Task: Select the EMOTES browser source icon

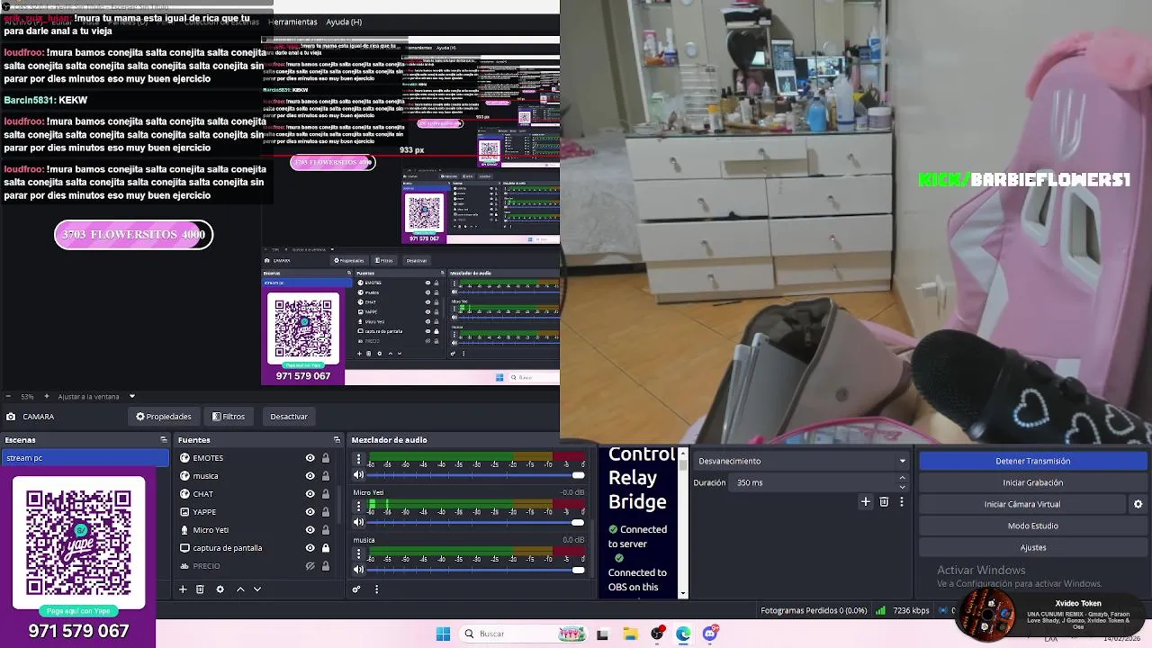Action: point(184,458)
